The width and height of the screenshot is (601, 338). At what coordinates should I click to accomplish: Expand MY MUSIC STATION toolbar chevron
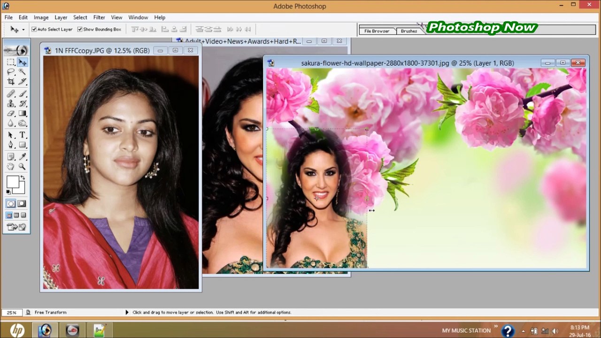496,327
